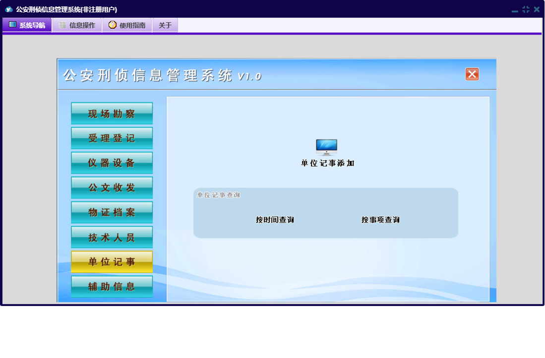545x358 pixels.
Task: Select the 仪器设备 sidebar button
Action: click(112, 163)
